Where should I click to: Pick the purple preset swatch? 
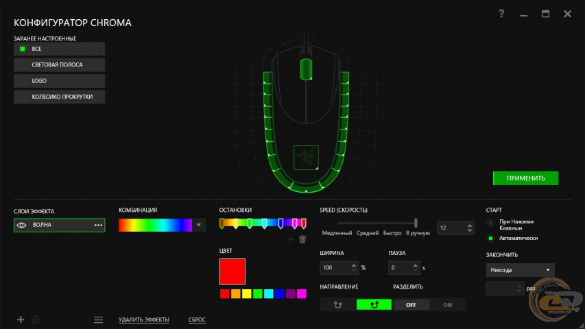[x=291, y=294]
